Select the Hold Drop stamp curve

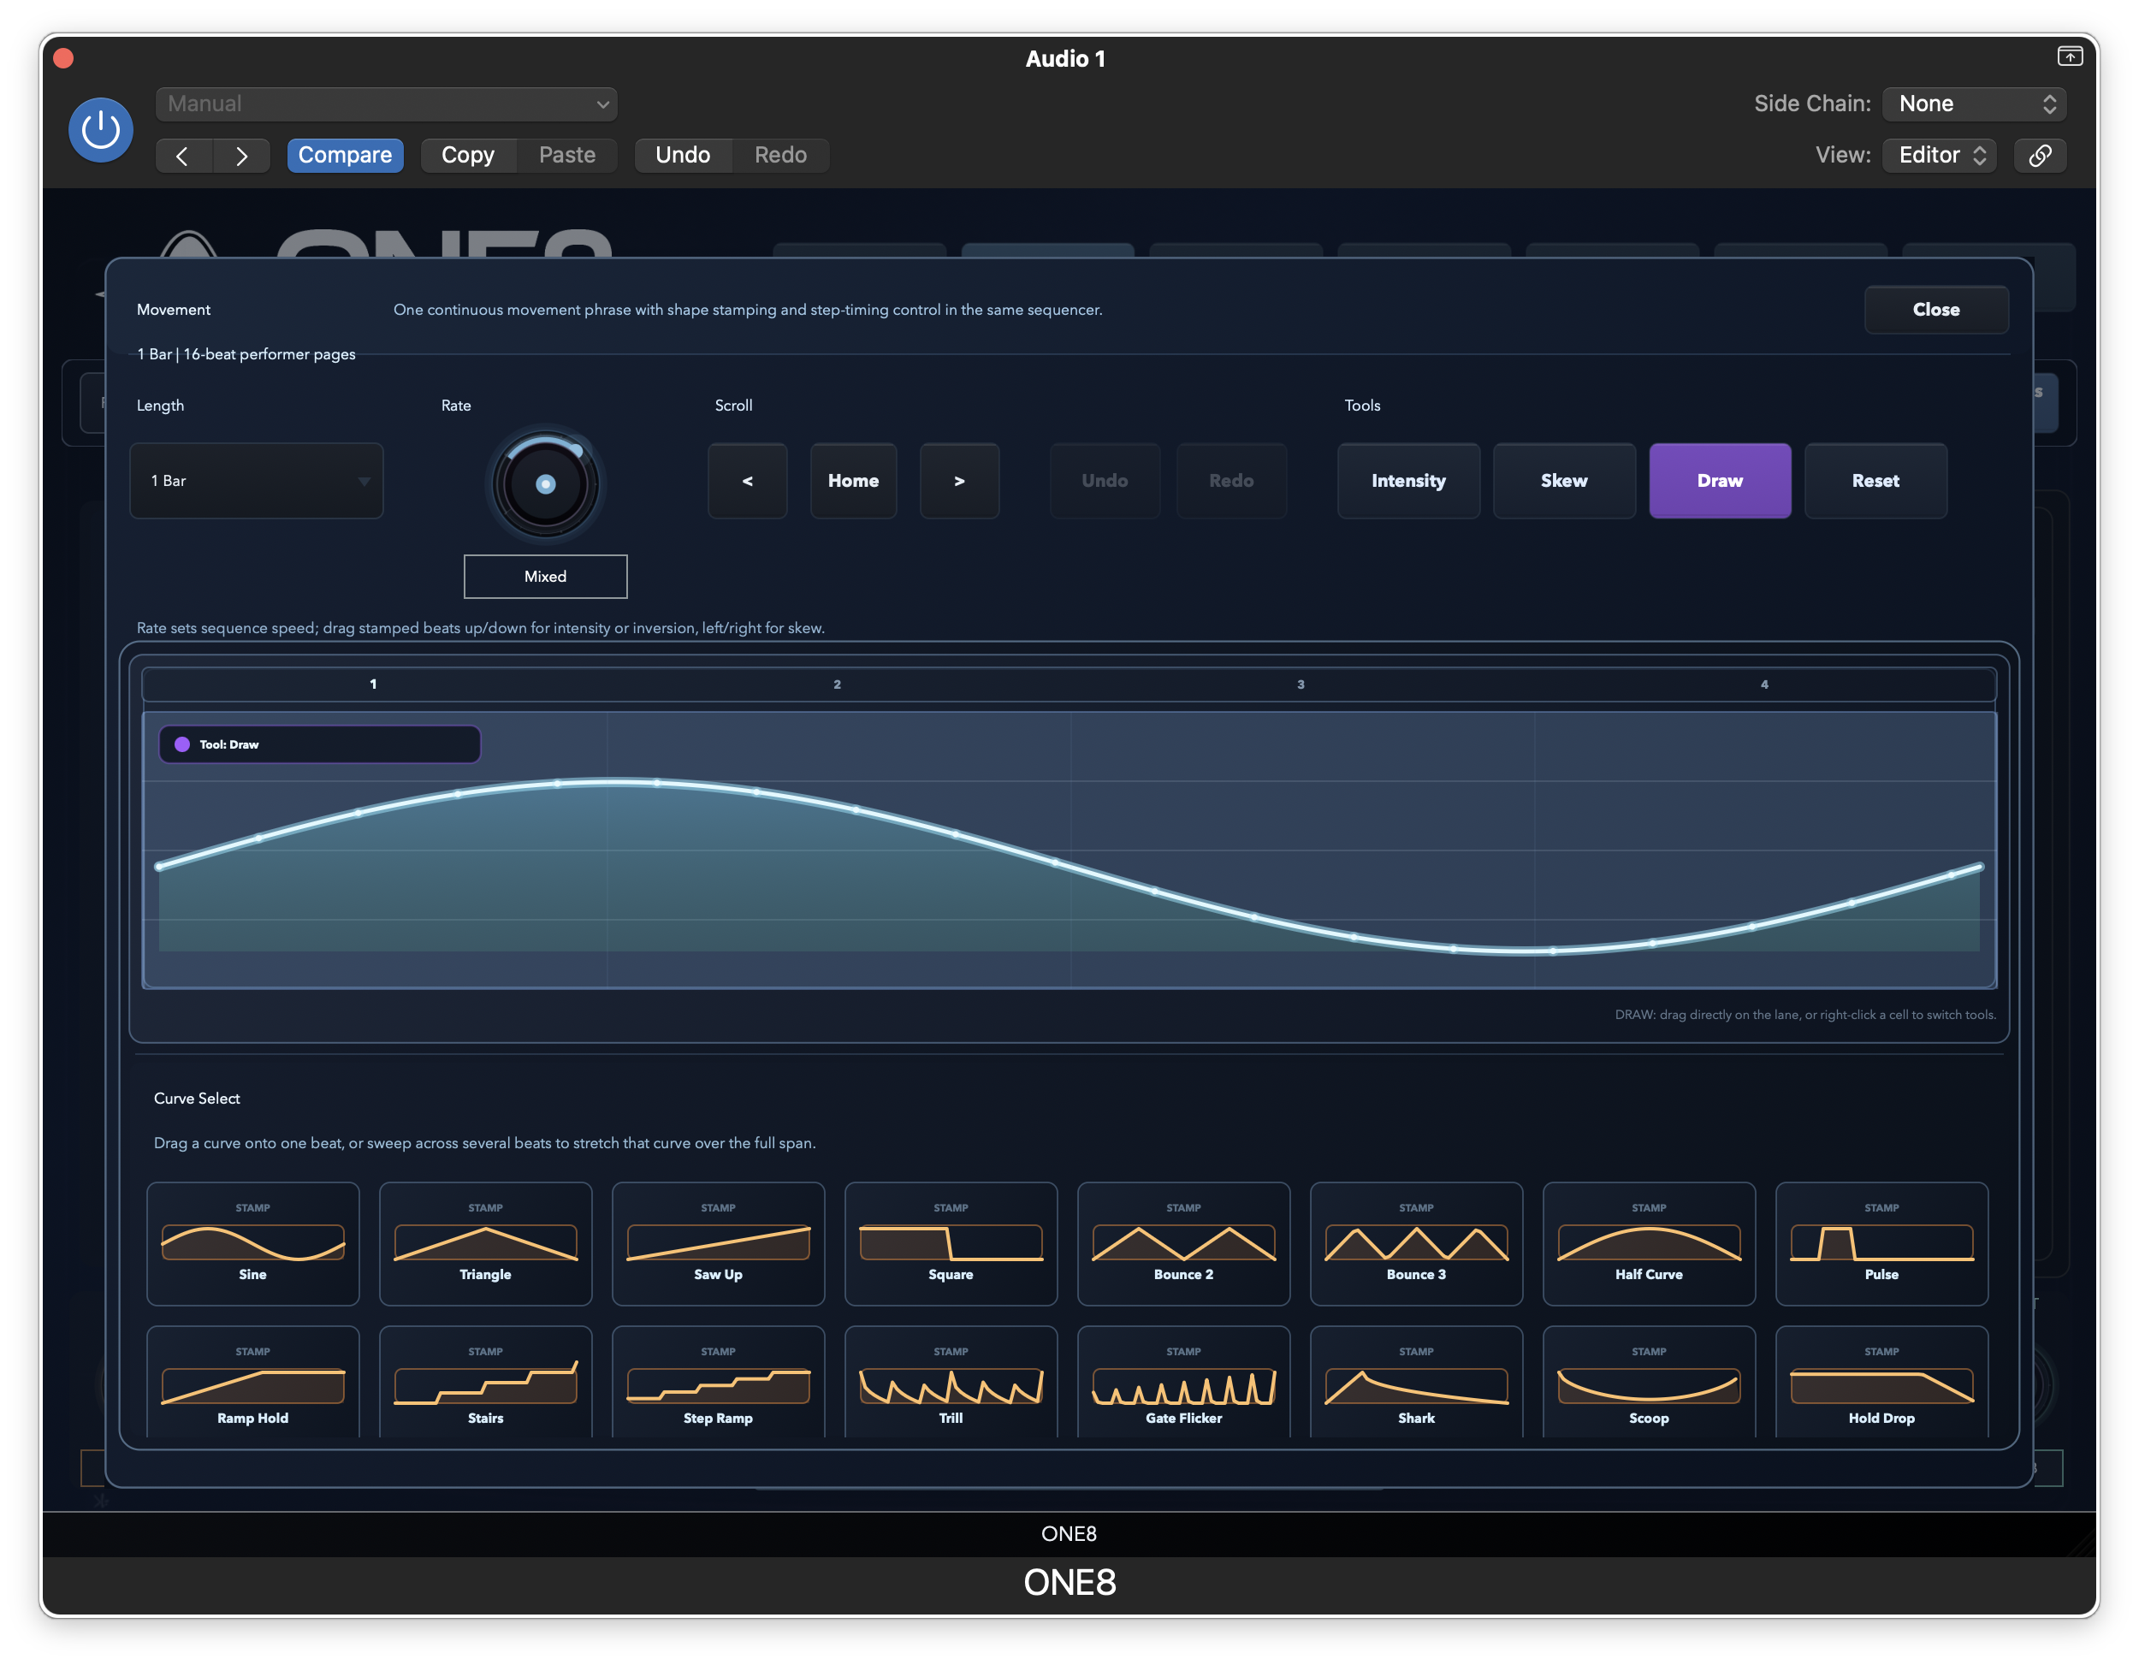1881,1383
